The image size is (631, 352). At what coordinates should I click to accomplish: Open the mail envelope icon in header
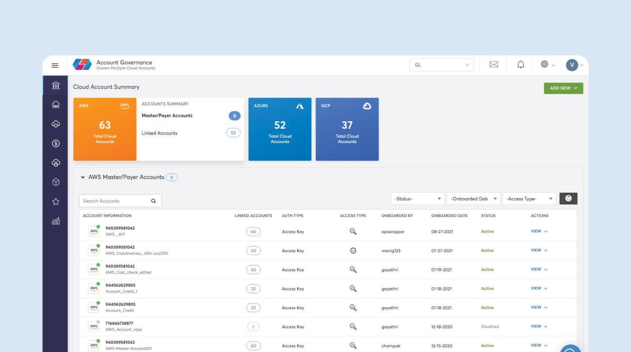point(494,65)
